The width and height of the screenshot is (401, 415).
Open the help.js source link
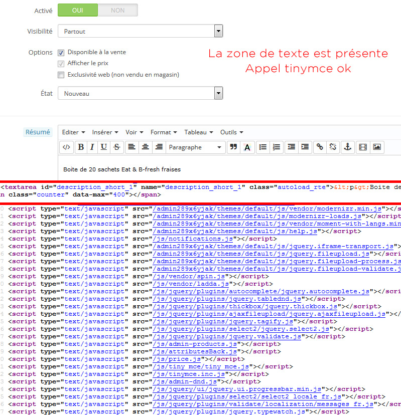point(235,232)
